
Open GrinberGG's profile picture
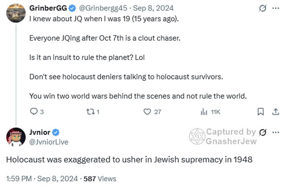16,13
